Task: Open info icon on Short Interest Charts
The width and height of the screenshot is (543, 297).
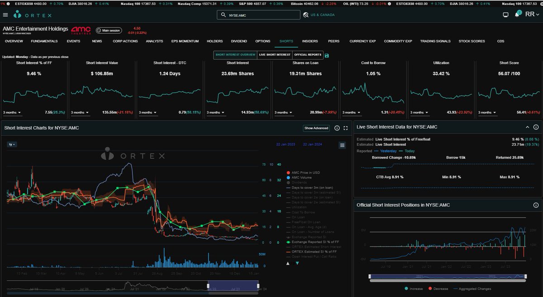Action: coord(337,128)
